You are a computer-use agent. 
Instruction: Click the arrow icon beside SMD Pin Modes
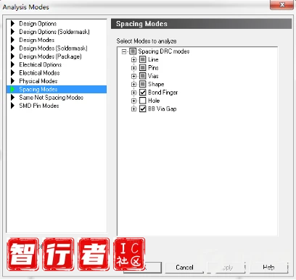pos(13,106)
